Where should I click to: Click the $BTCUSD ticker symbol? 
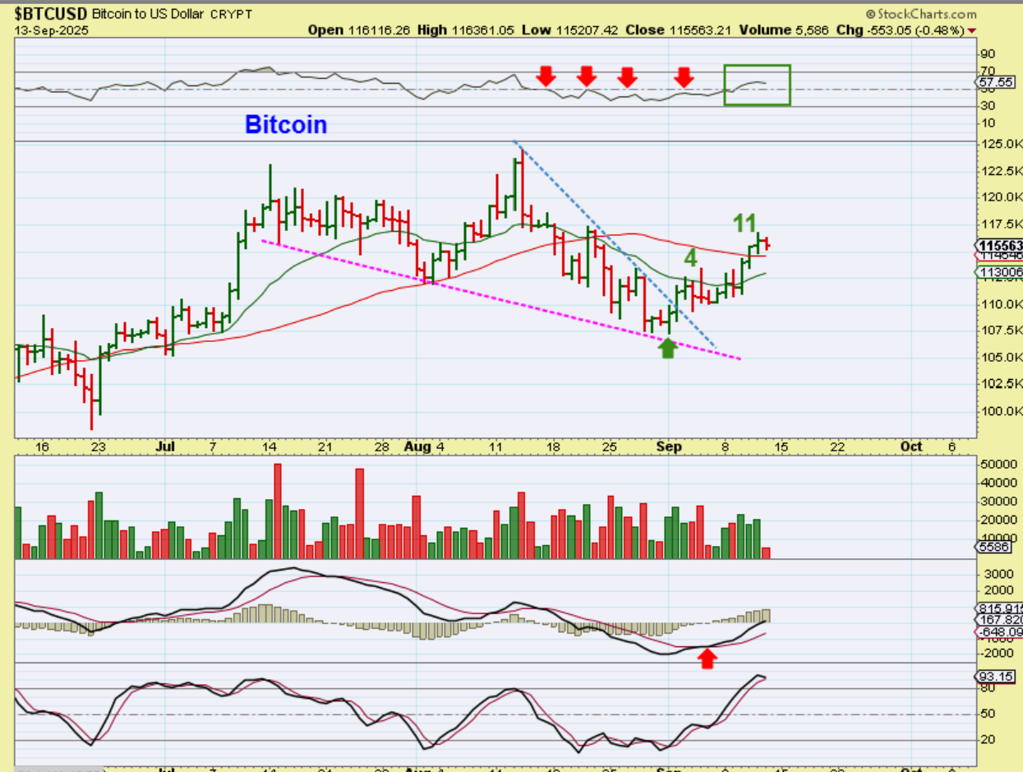click(x=51, y=14)
